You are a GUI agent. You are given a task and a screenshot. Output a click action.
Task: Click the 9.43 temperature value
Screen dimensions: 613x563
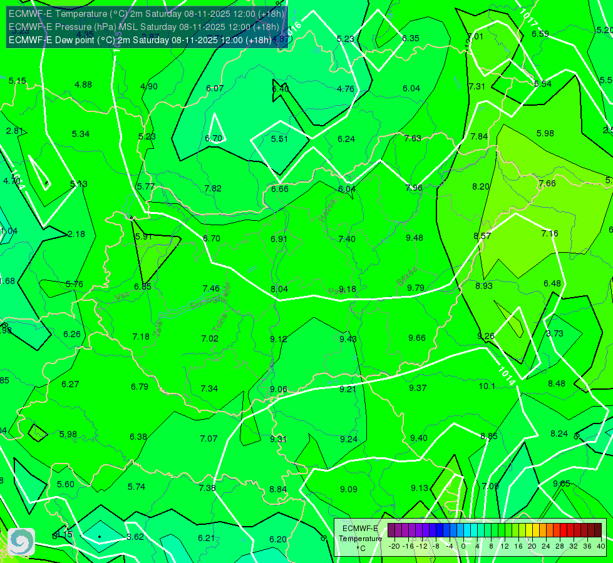click(x=348, y=338)
